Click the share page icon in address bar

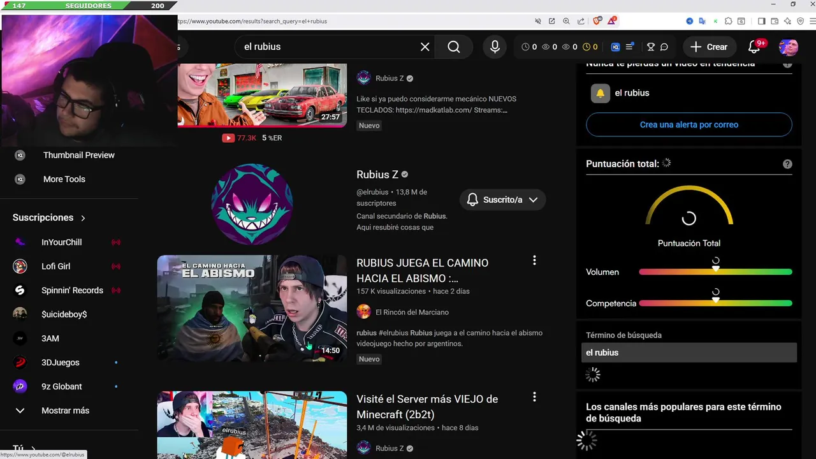pyautogui.click(x=581, y=21)
